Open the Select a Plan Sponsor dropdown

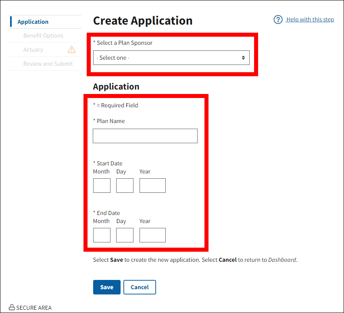point(171,58)
